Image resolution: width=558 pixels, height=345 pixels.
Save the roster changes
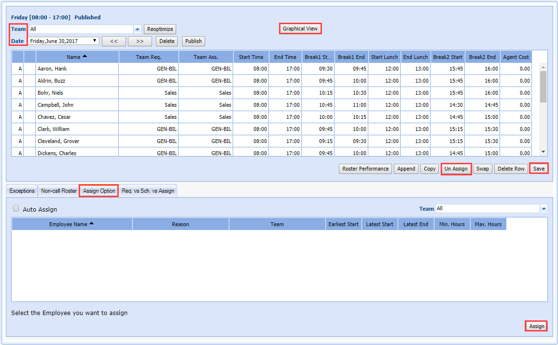click(539, 169)
